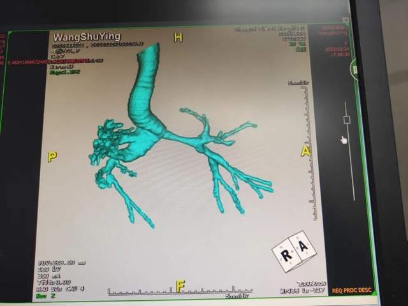Click the trachea in the 3D airway model
408x306 pixels.
click(x=145, y=96)
